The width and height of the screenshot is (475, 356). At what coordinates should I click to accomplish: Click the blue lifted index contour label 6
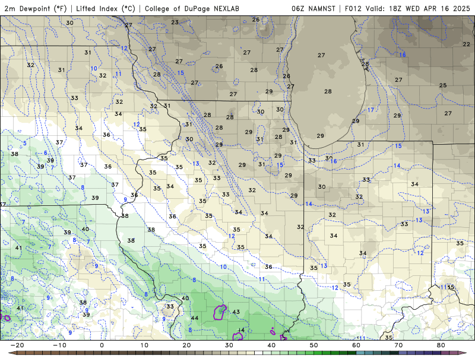tap(46, 153)
